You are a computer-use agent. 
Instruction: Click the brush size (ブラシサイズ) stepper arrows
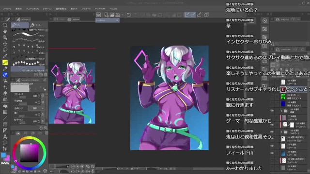(x=39, y=96)
